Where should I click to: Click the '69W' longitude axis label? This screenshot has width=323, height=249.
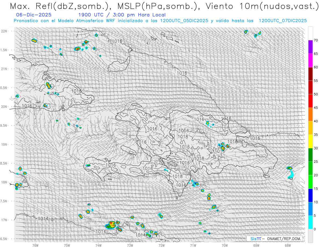[256, 245]
